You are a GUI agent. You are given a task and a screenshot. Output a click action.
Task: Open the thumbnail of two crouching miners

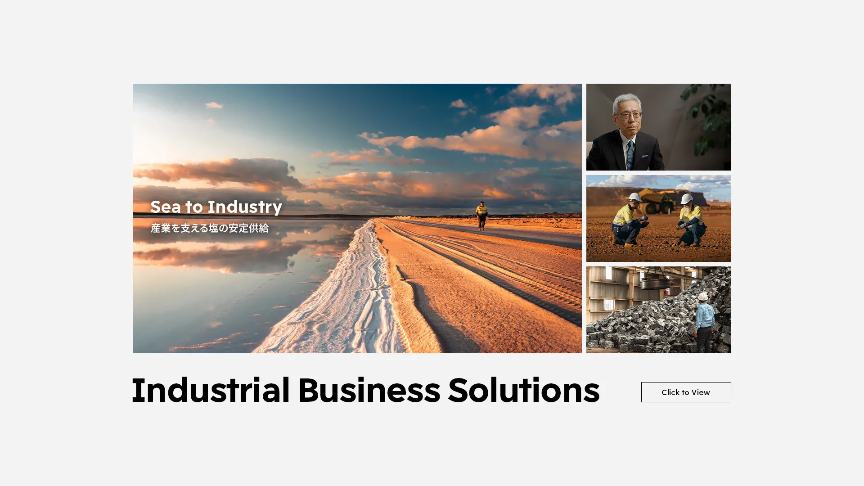[x=658, y=218]
